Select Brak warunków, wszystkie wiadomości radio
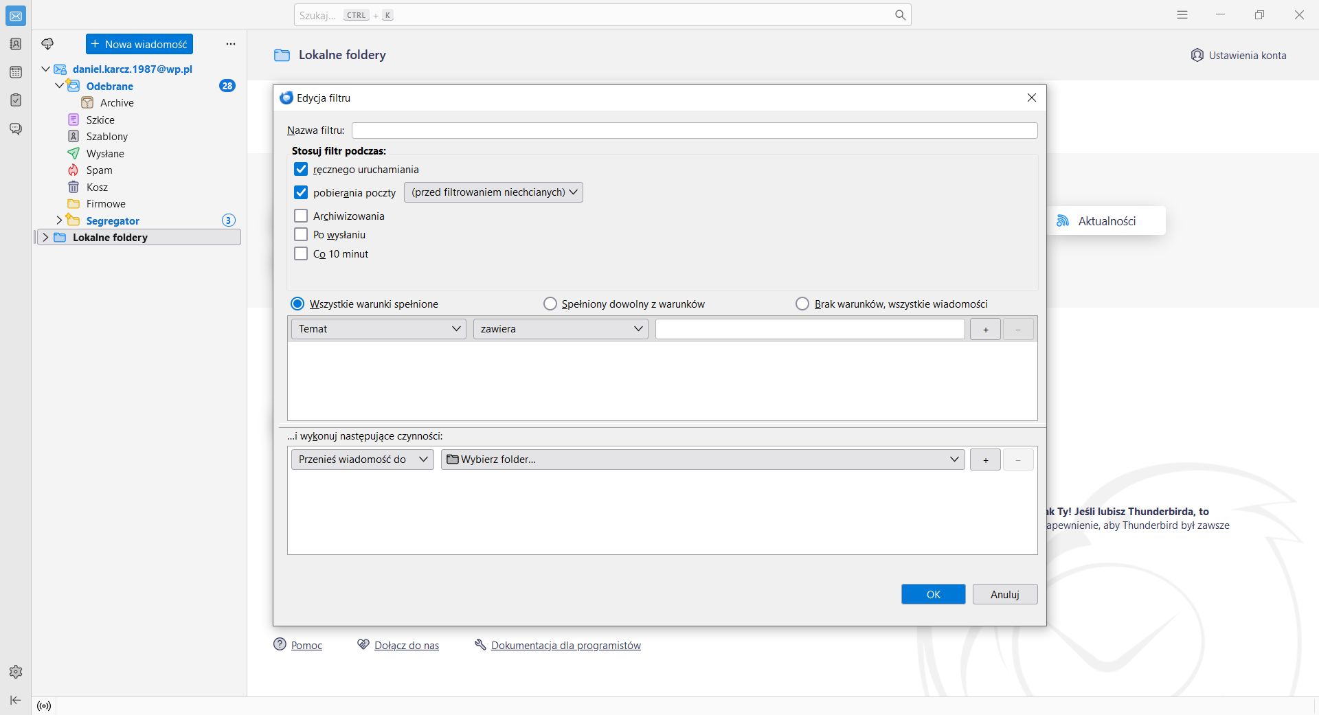Viewport: 1319px width, 715px height. (x=802, y=304)
